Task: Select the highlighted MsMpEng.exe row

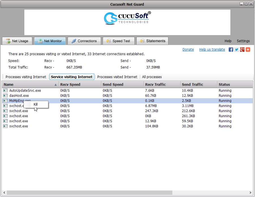Action: (127, 101)
